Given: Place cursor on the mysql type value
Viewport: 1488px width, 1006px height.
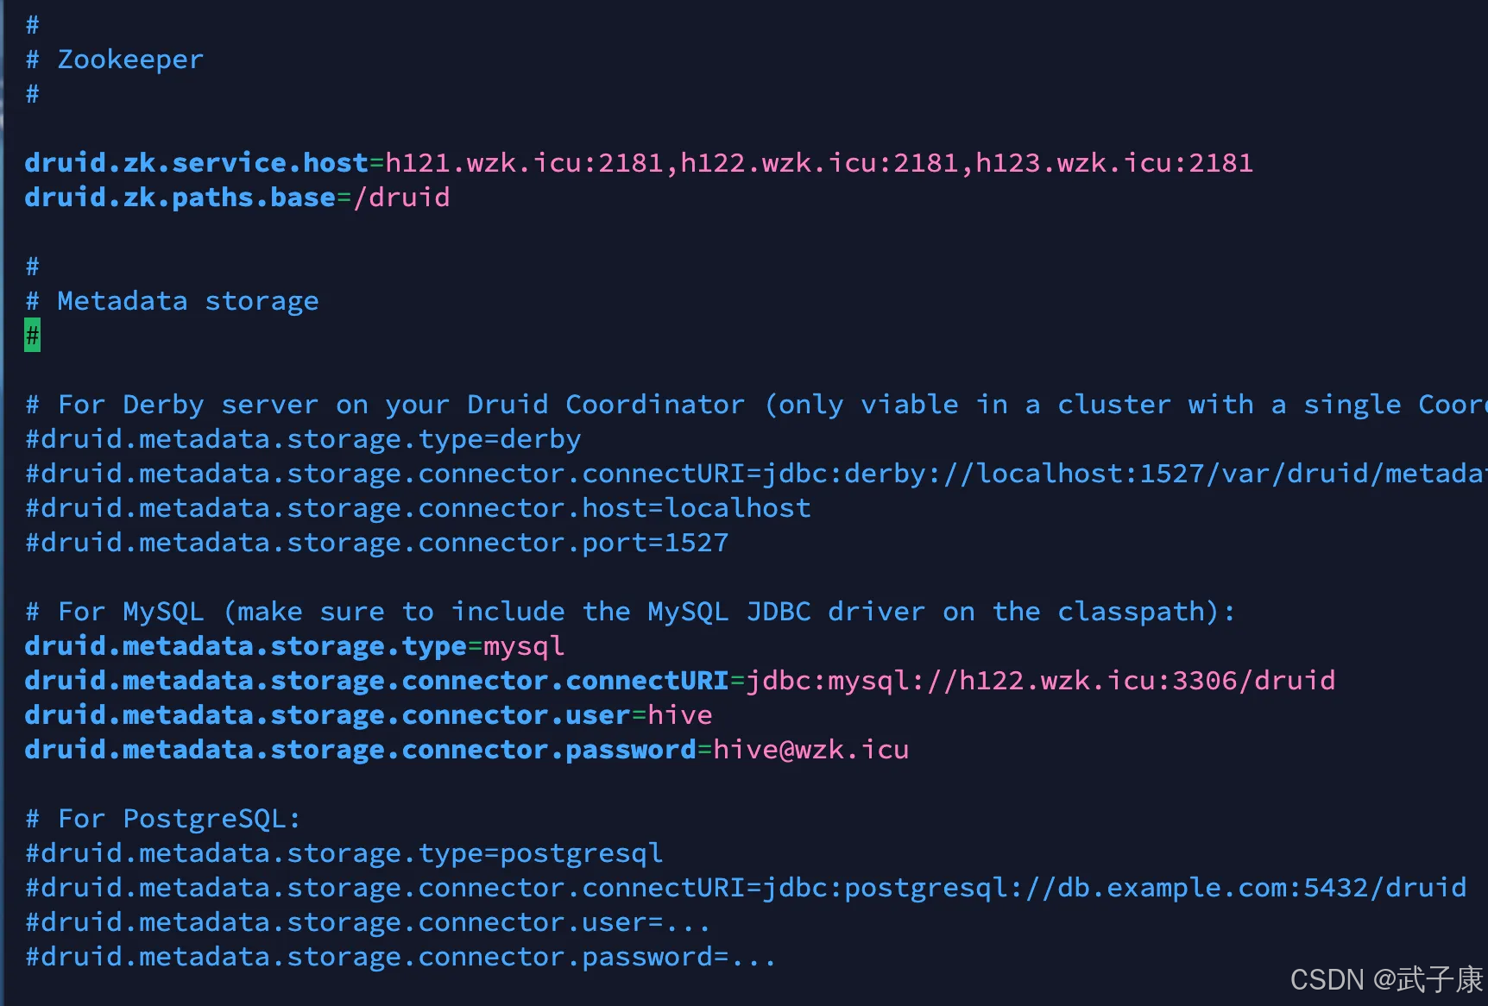Looking at the screenshot, I should (524, 646).
